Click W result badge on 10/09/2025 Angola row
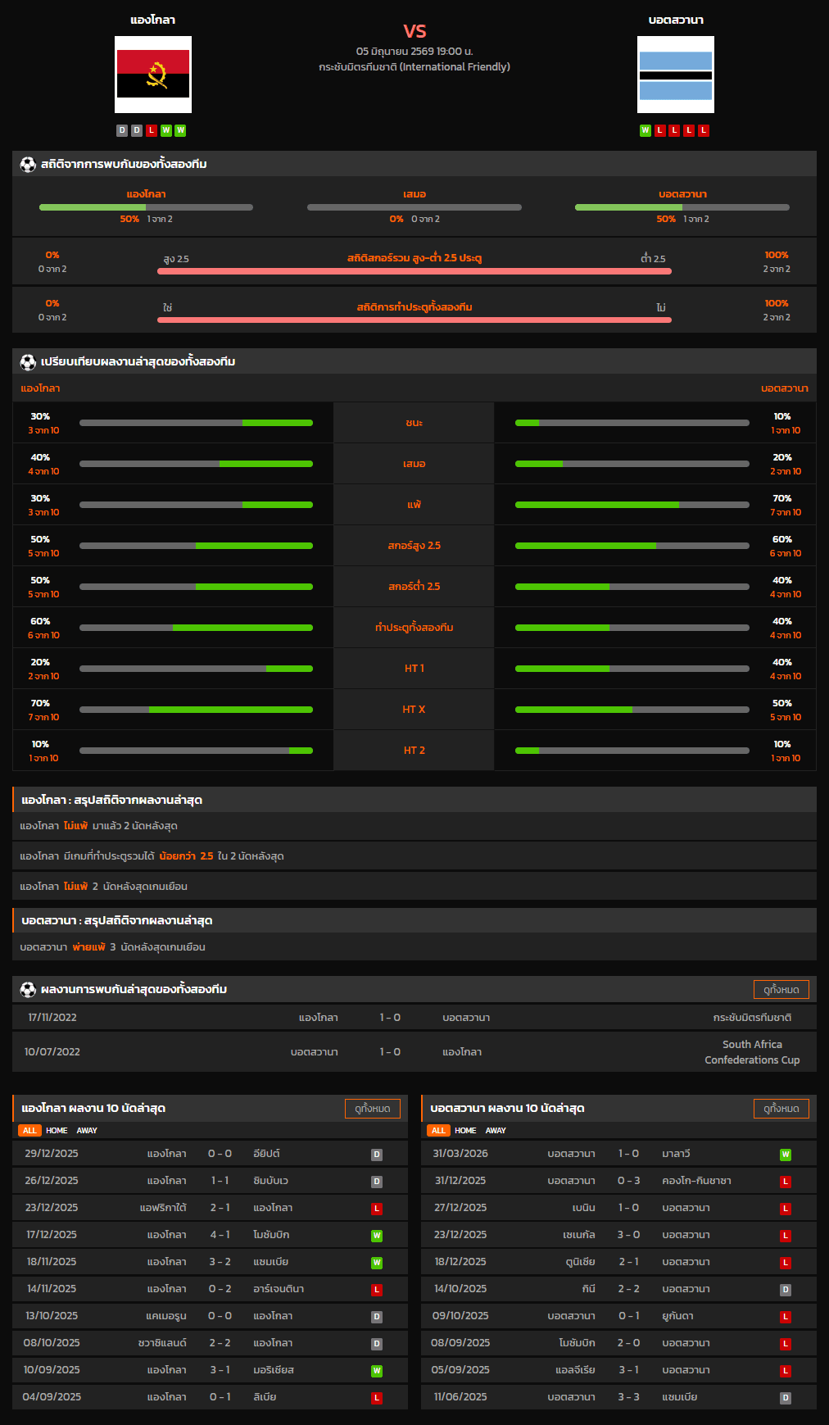This screenshot has height=1425, width=829. [377, 1371]
